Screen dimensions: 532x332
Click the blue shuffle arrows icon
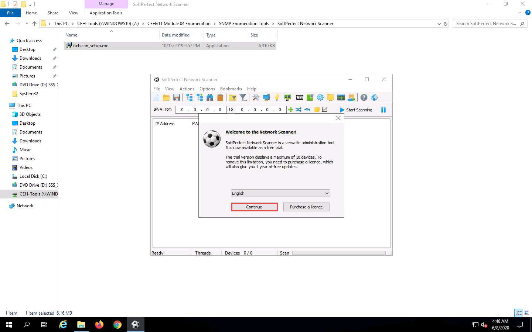(299, 110)
